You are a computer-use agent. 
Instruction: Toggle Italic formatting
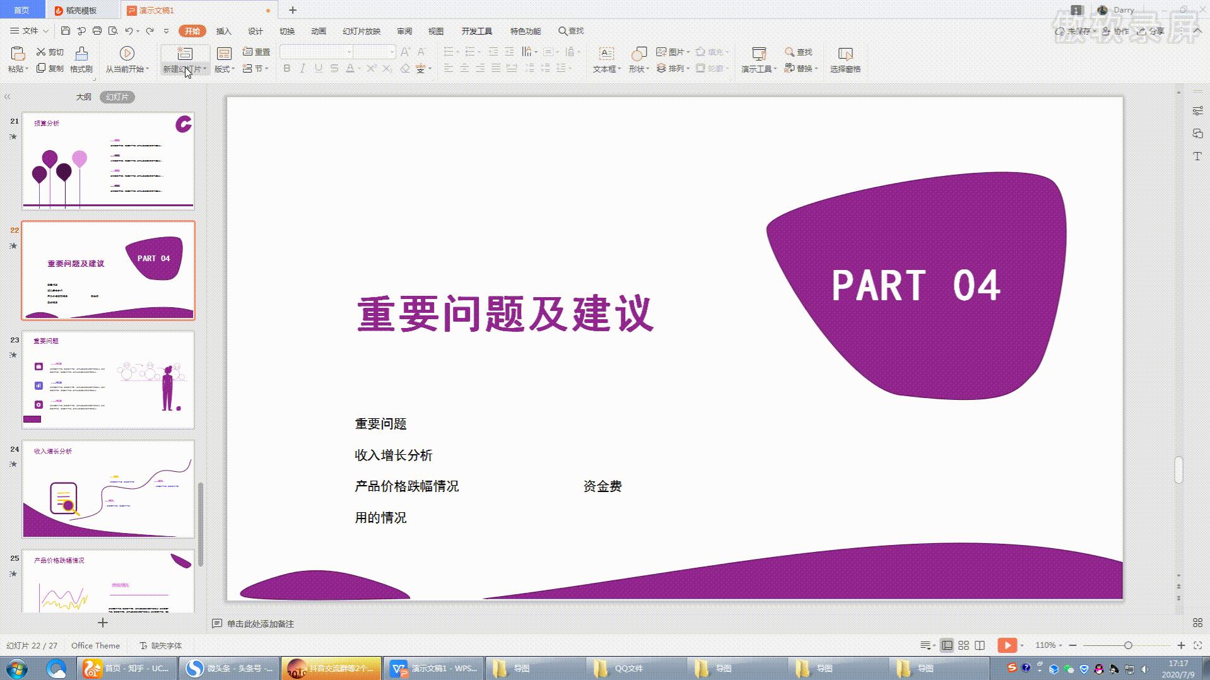(303, 68)
